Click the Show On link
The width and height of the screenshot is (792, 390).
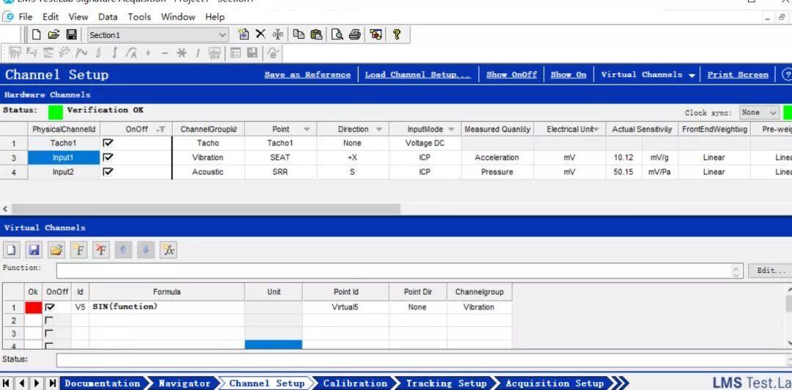point(568,75)
